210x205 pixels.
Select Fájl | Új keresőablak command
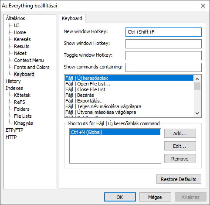point(129,78)
